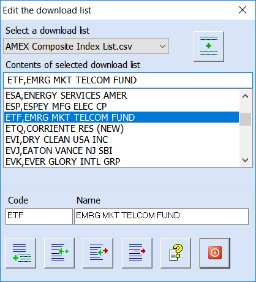Select ESP,ESPEY MFG ELEC CP entry
256x282 pixels.
121,107
